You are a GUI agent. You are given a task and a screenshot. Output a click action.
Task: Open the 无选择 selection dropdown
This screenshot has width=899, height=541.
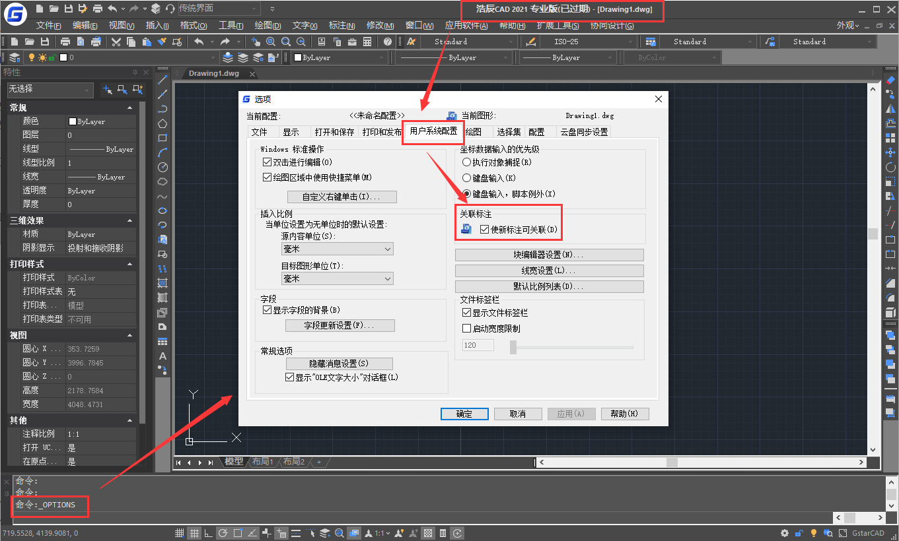[x=50, y=89]
